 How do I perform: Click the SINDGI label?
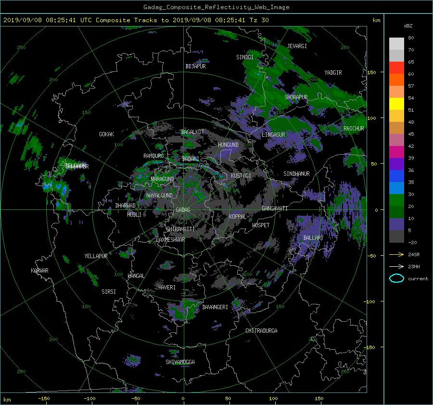point(245,57)
